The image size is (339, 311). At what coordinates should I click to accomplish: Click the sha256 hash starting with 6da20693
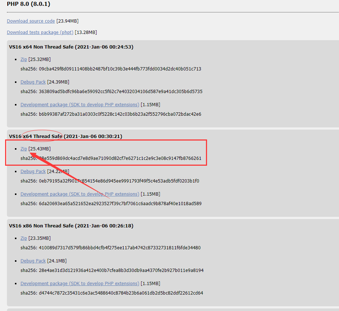[x=120, y=204]
